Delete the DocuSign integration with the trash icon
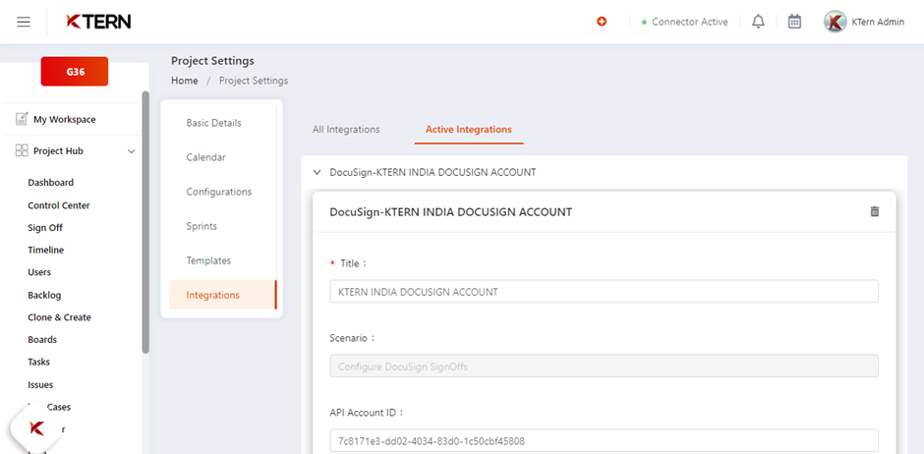Image resolution: width=924 pixels, height=454 pixels. [875, 211]
